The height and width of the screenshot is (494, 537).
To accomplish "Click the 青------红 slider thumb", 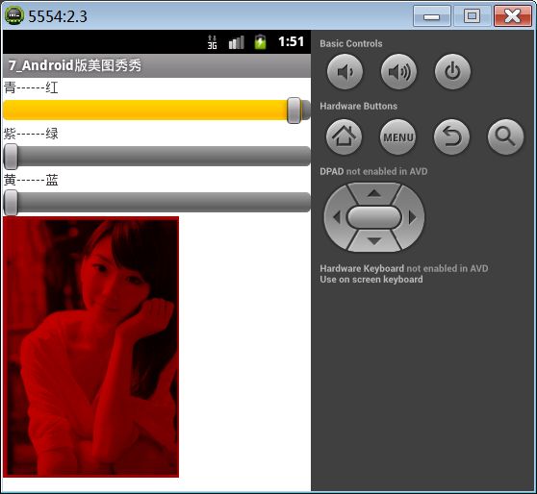I will [x=294, y=111].
